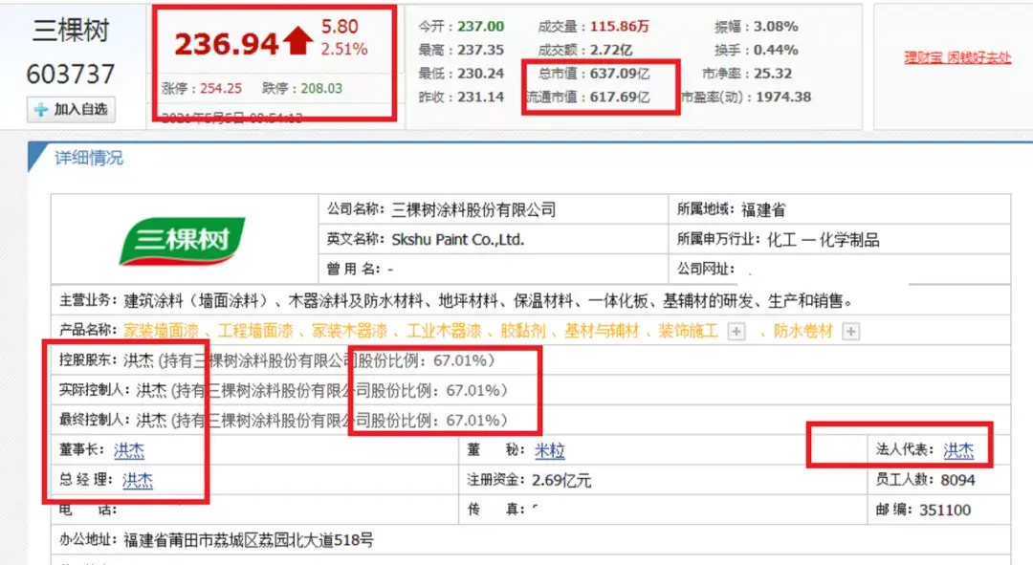
Task: Expand plus icon after 防水卷材
Action: coord(851,331)
